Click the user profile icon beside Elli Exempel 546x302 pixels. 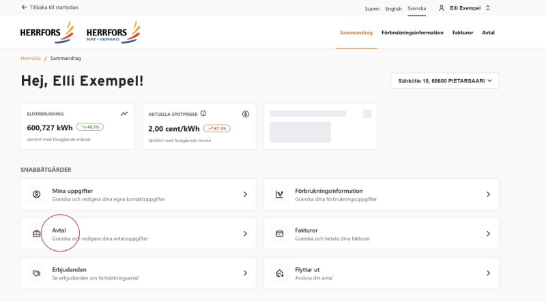click(441, 7)
